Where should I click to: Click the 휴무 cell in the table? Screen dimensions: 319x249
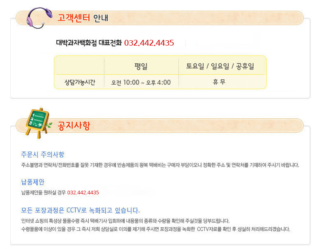click(219, 82)
